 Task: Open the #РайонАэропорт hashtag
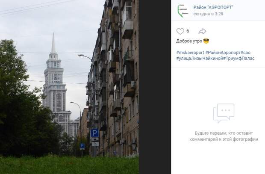click(223, 53)
